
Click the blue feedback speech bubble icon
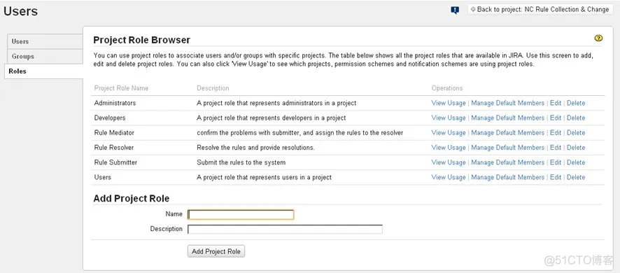455,10
